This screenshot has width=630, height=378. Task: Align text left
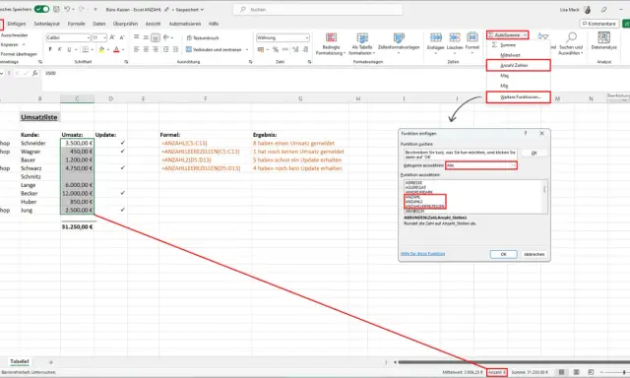point(137,49)
